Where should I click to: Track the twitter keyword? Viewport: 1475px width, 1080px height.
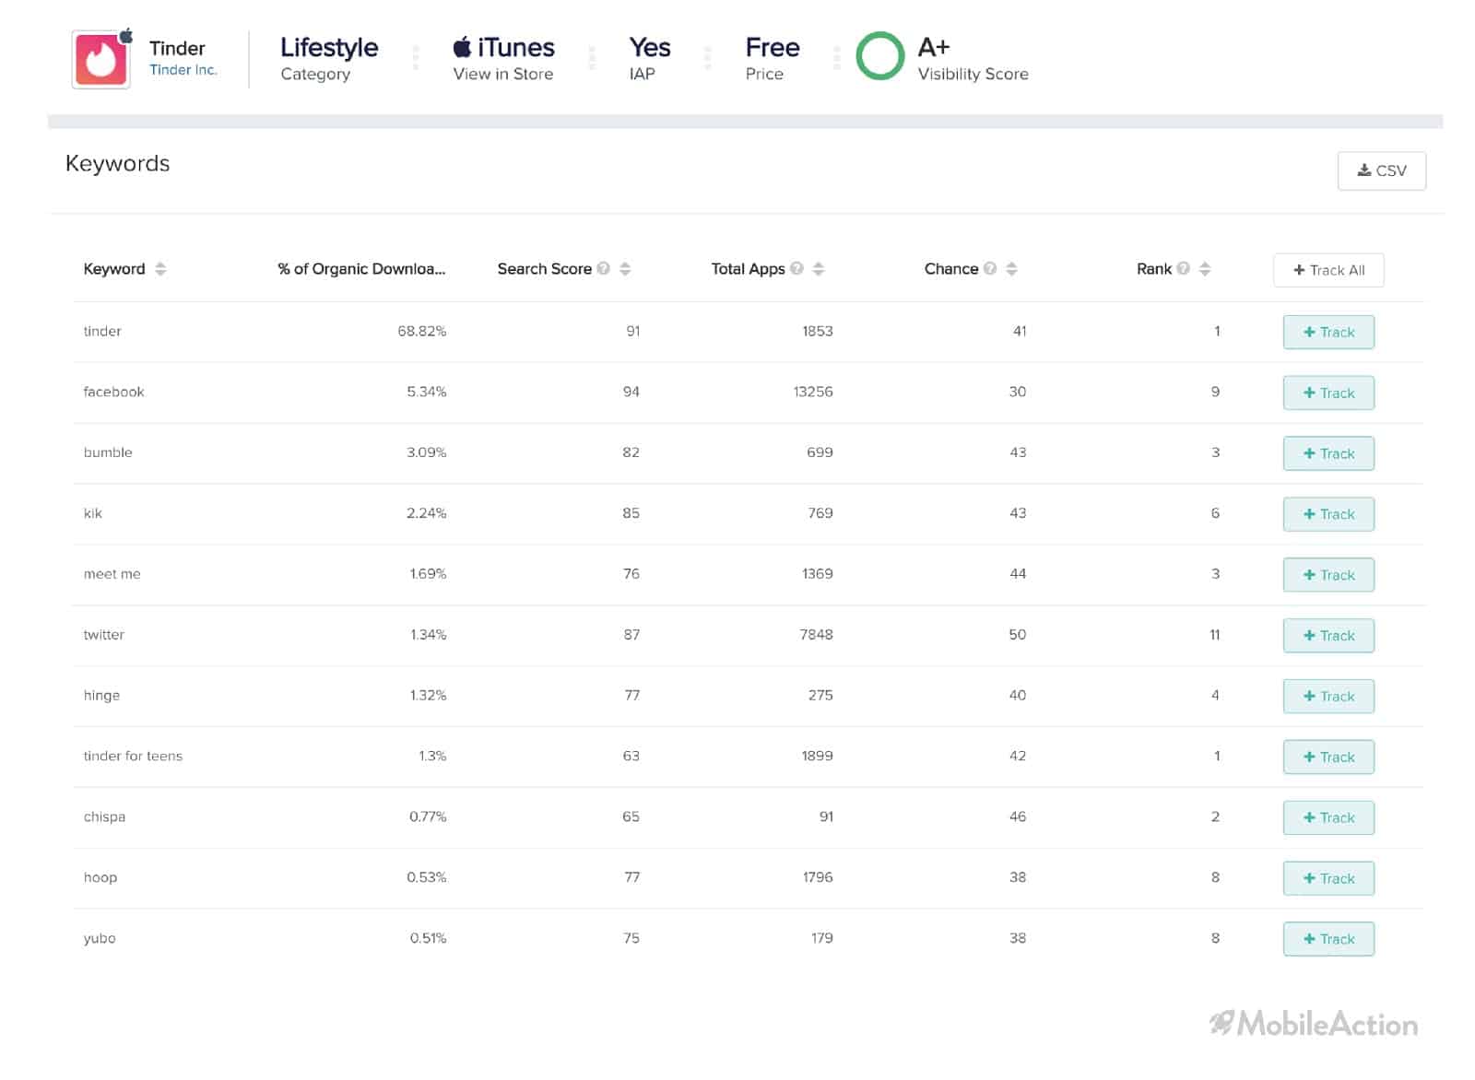[x=1328, y=636]
